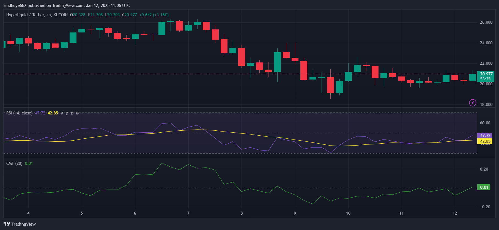Click the purple lightning bolt icon
Image resolution: width=499 pixels, height=230 pixels.
tap(472, 103)
